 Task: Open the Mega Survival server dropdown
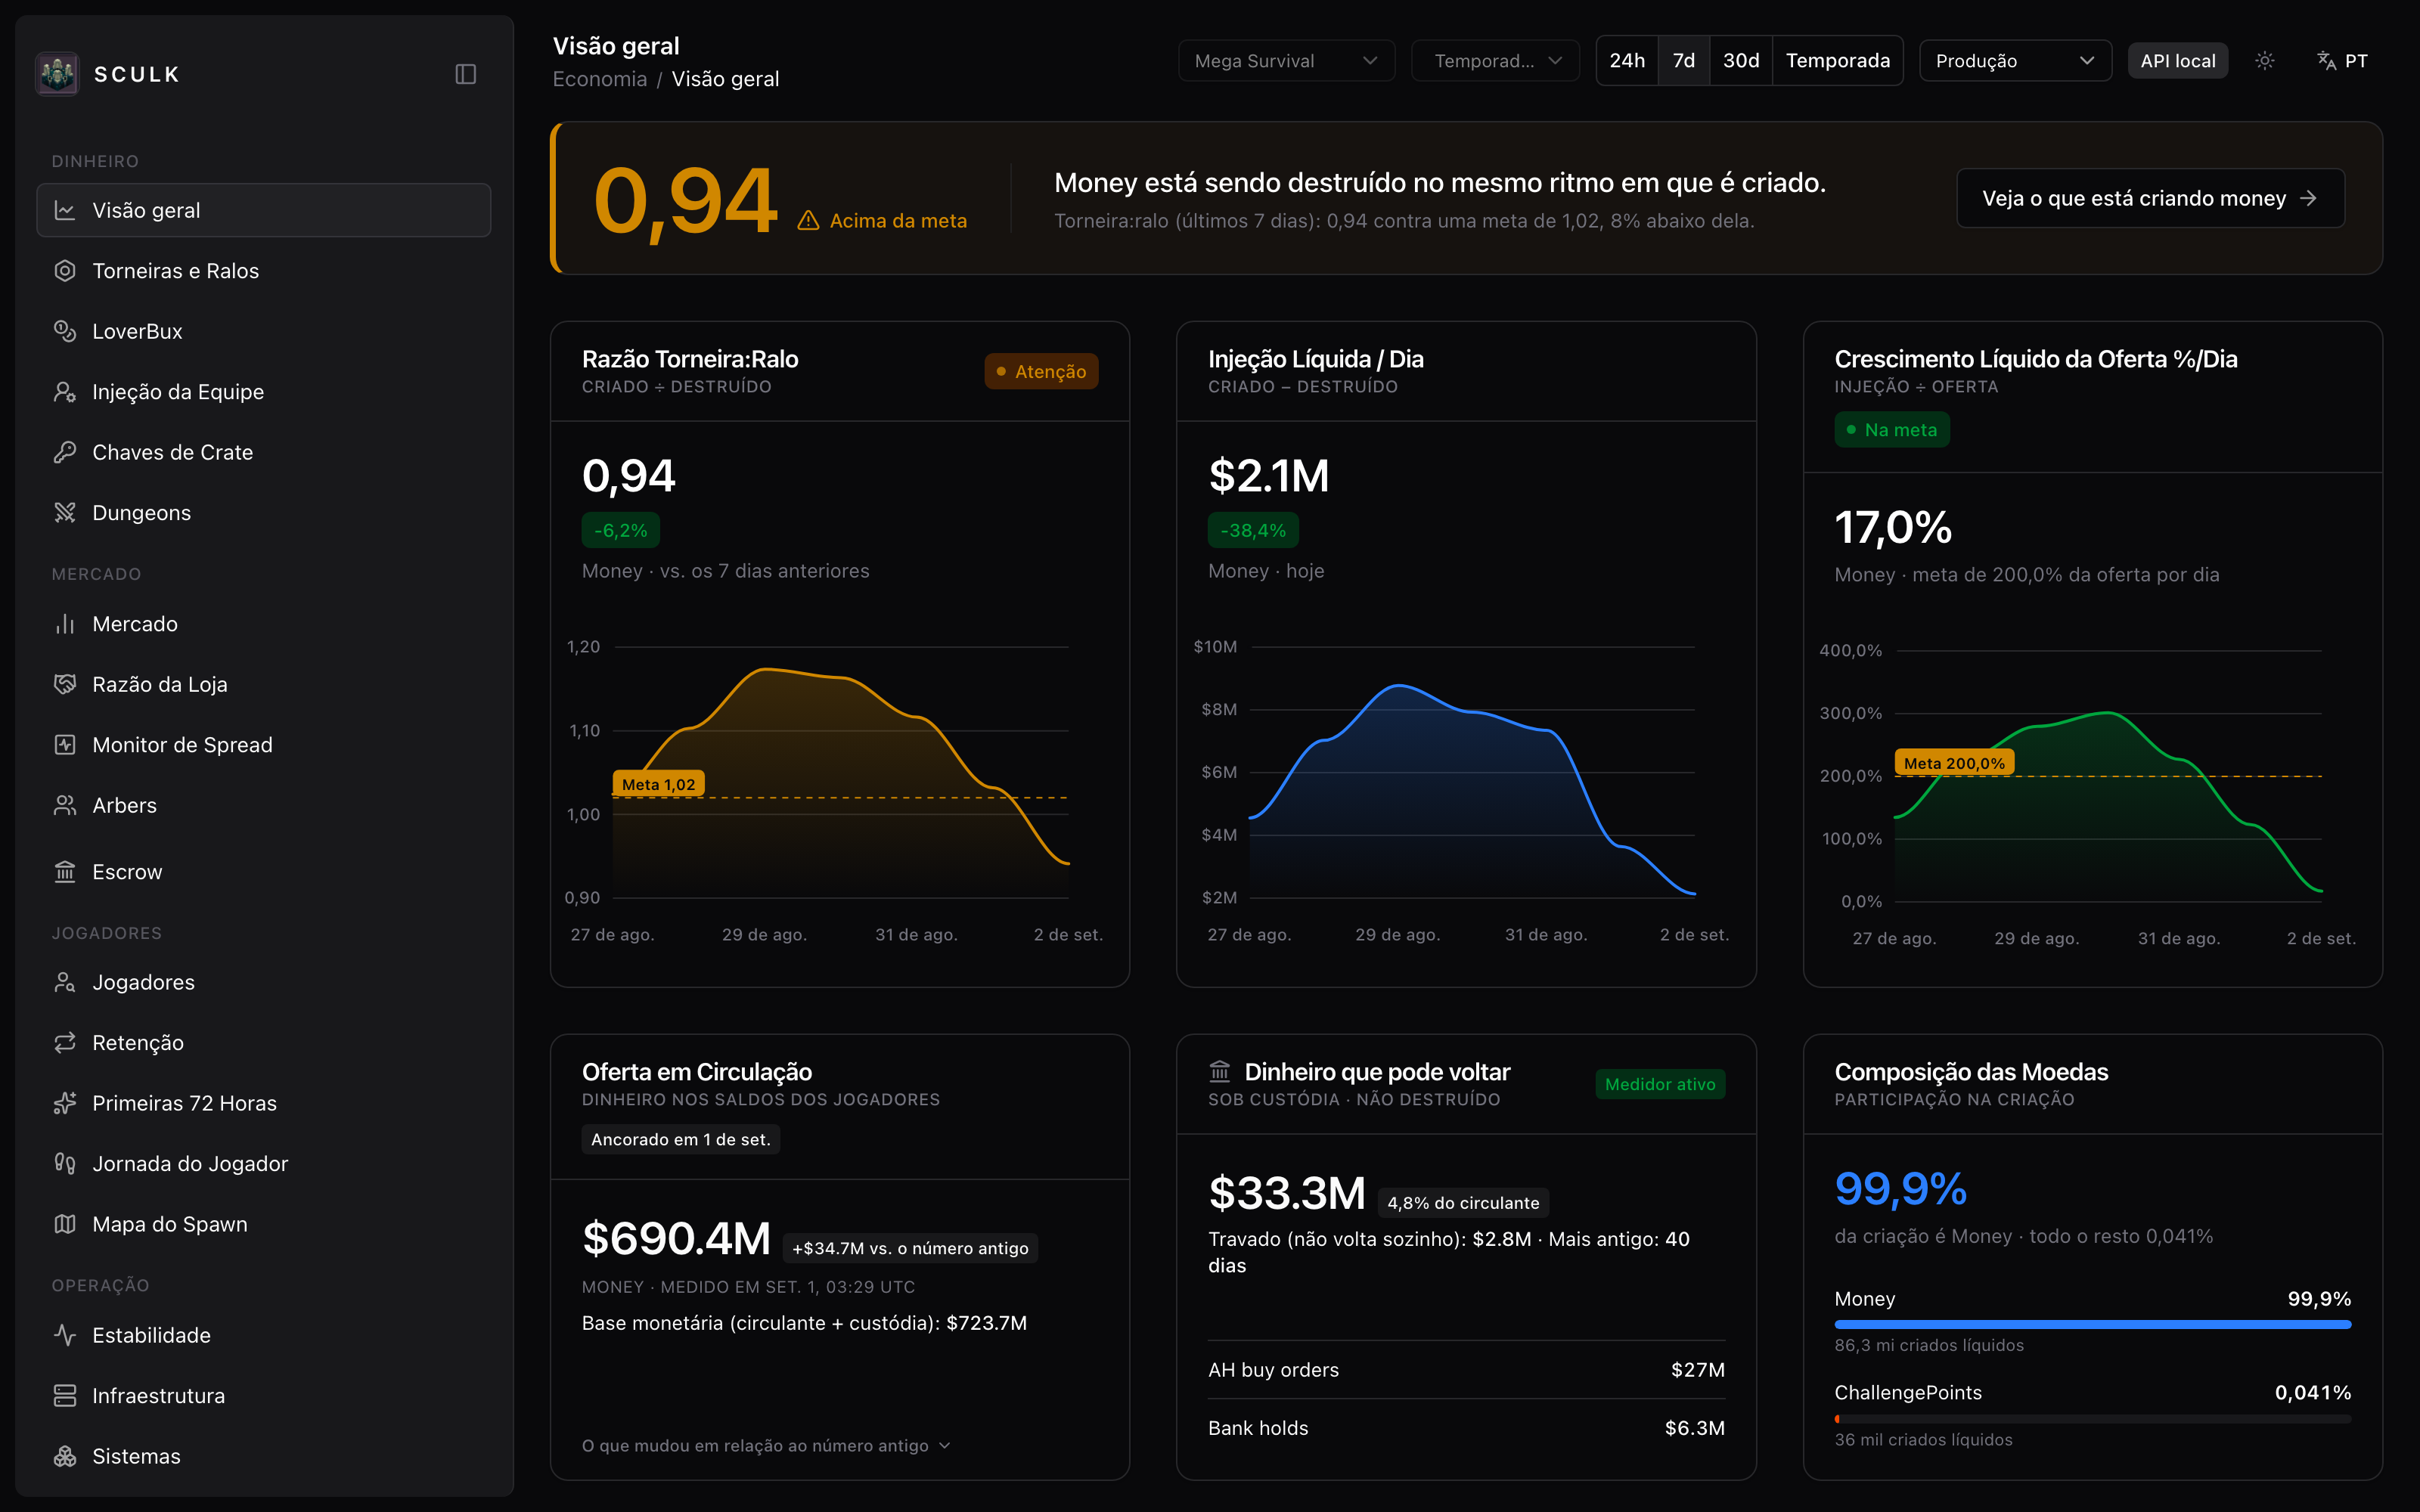[x=1286, y=61]
